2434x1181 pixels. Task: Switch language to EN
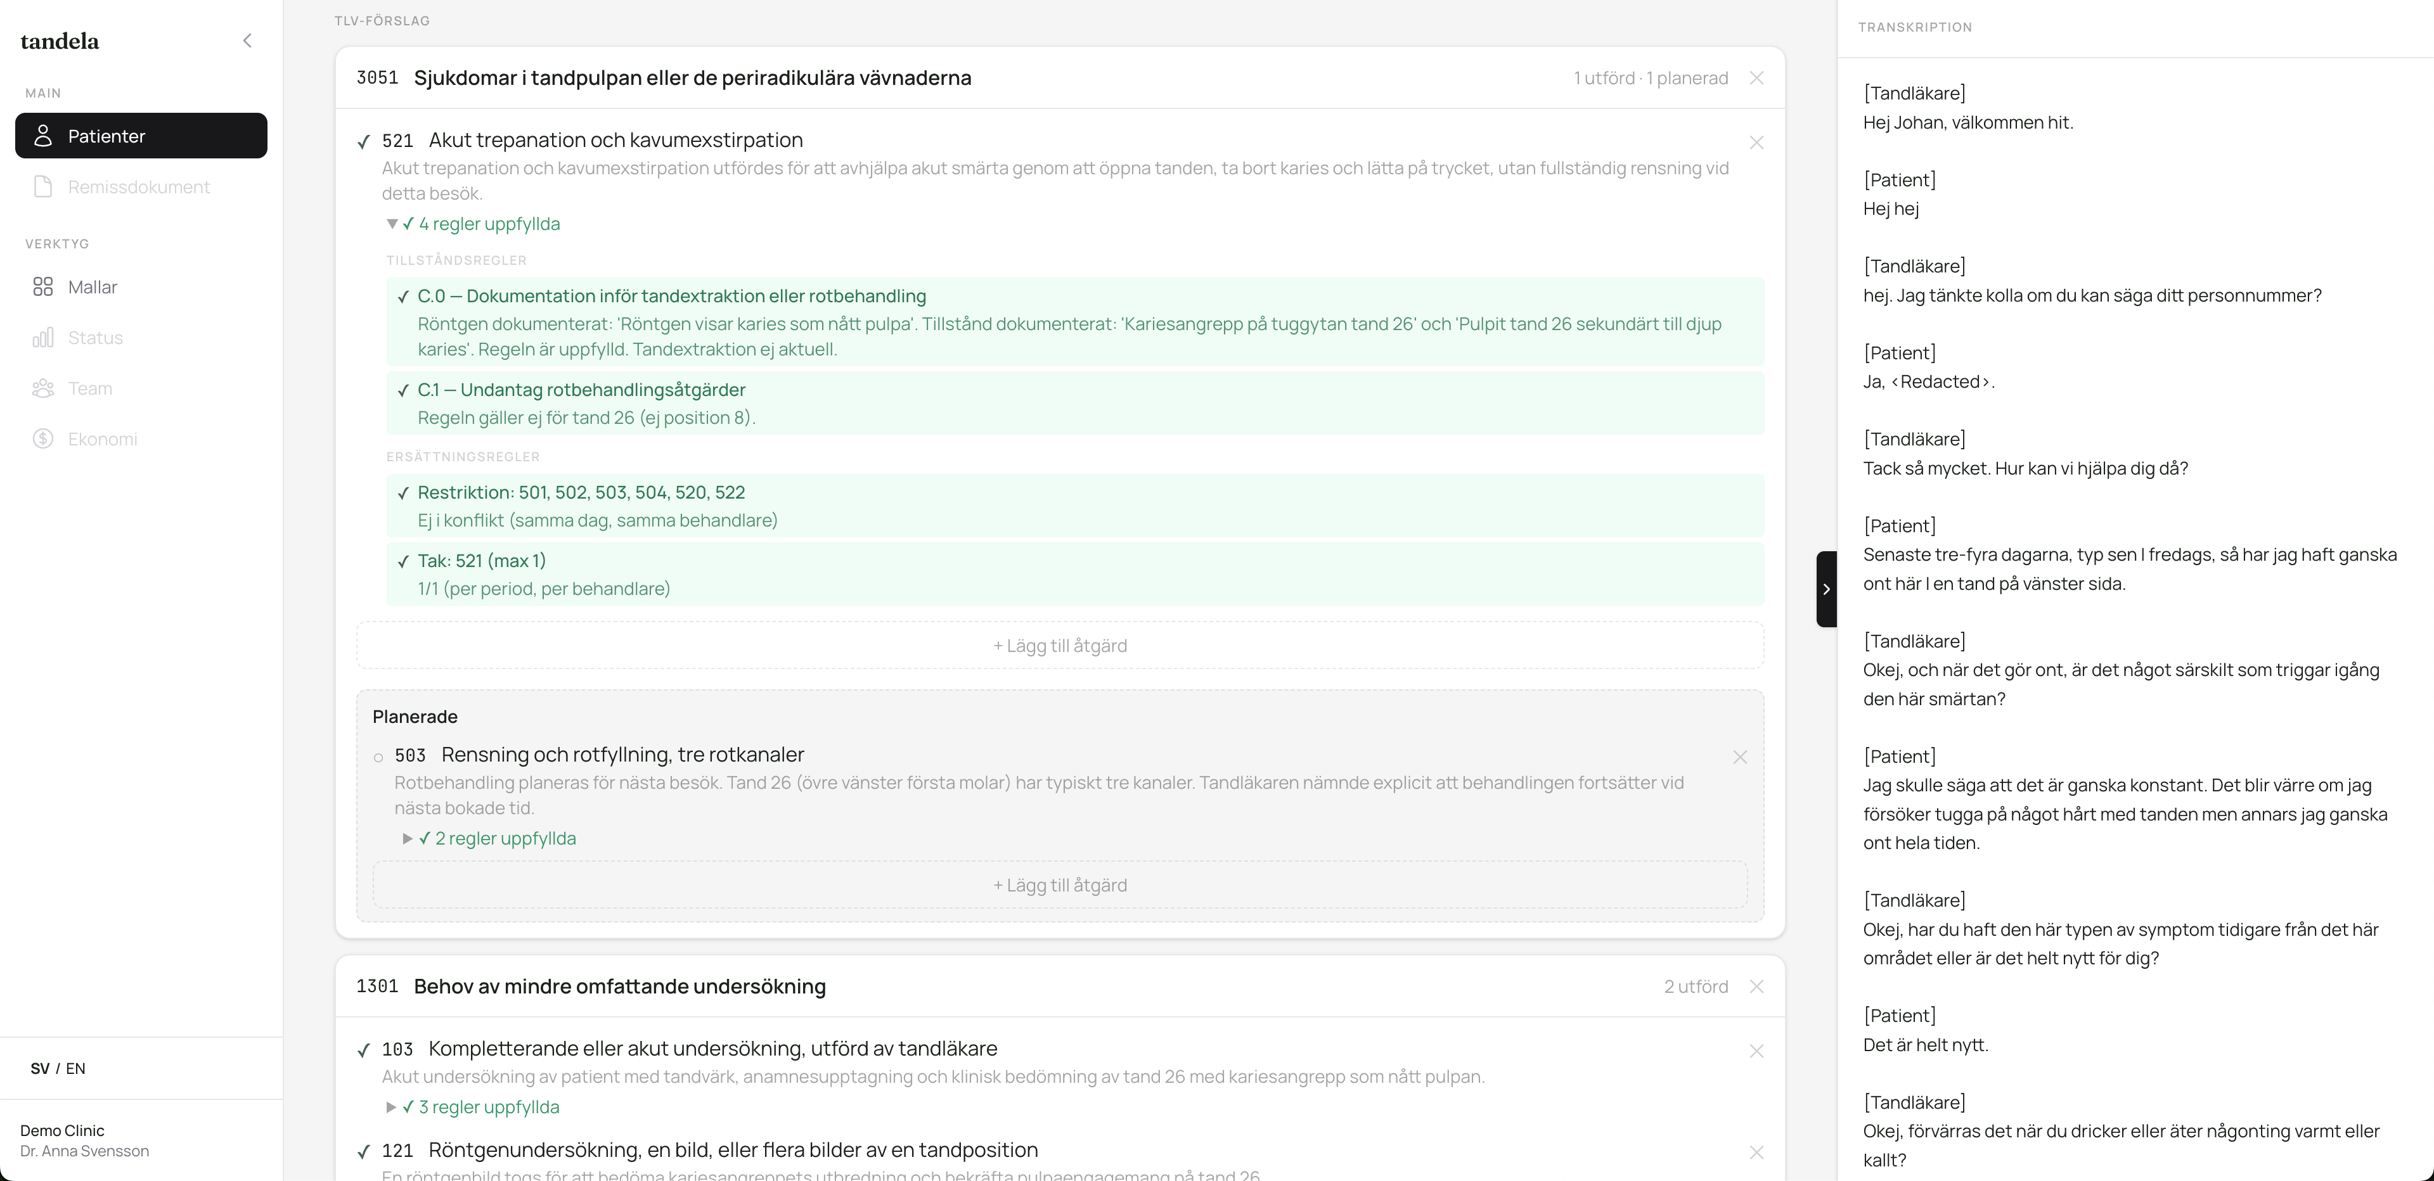click(75, 1069)
